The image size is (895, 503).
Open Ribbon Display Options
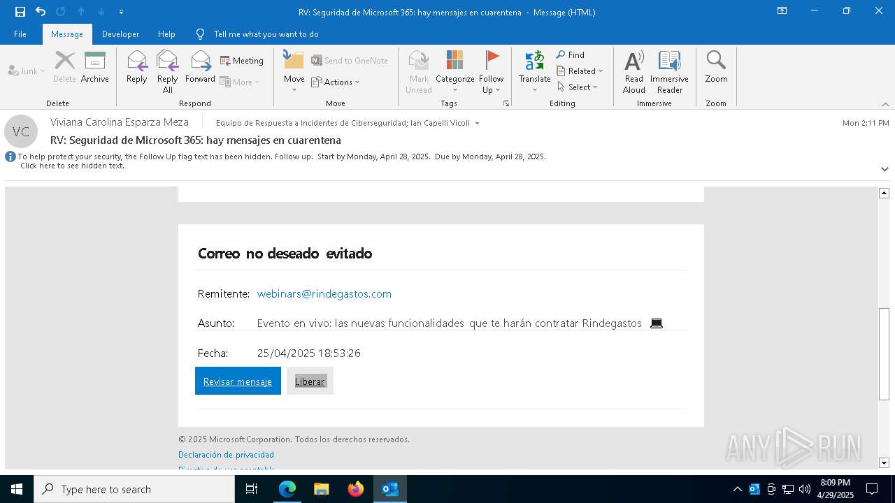point(782,11)
